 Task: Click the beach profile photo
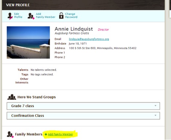[28, 42]
